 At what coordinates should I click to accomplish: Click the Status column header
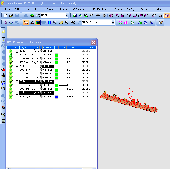pos(13,48)
